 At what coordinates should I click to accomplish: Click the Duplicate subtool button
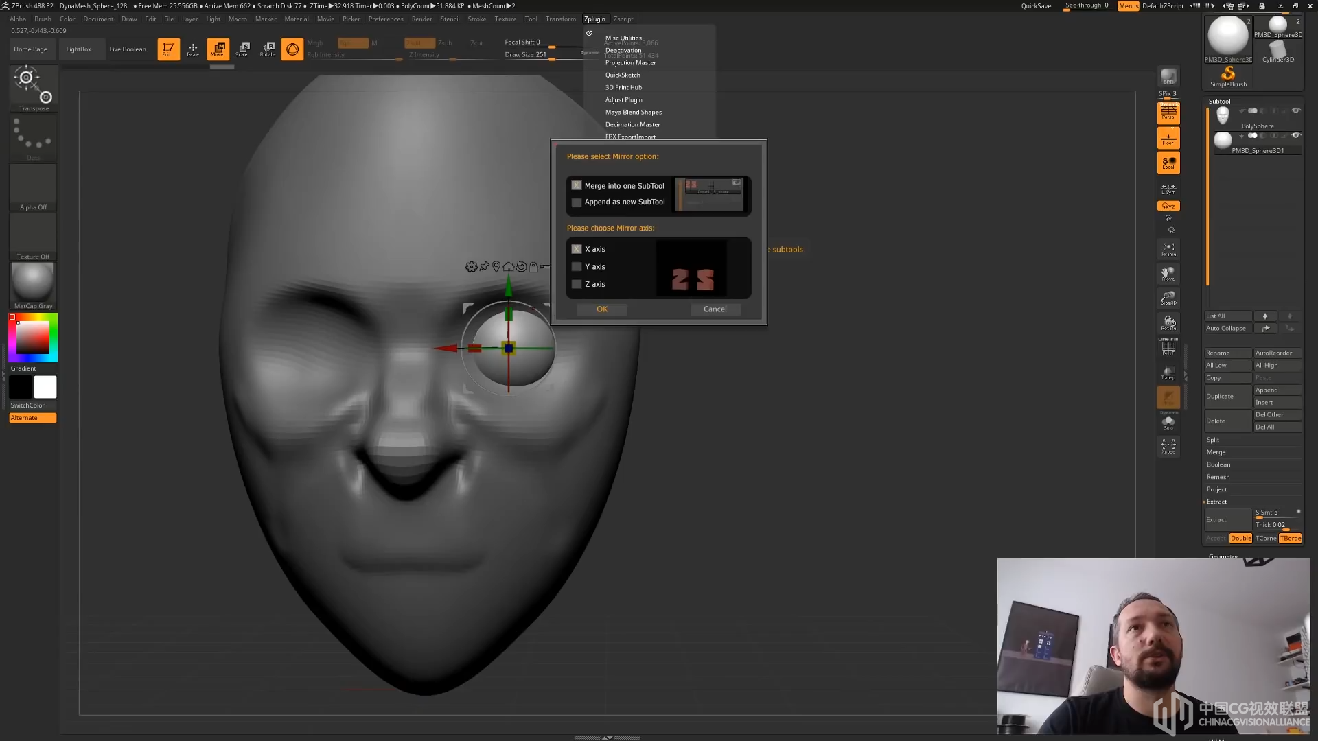tap(1228, 396)
